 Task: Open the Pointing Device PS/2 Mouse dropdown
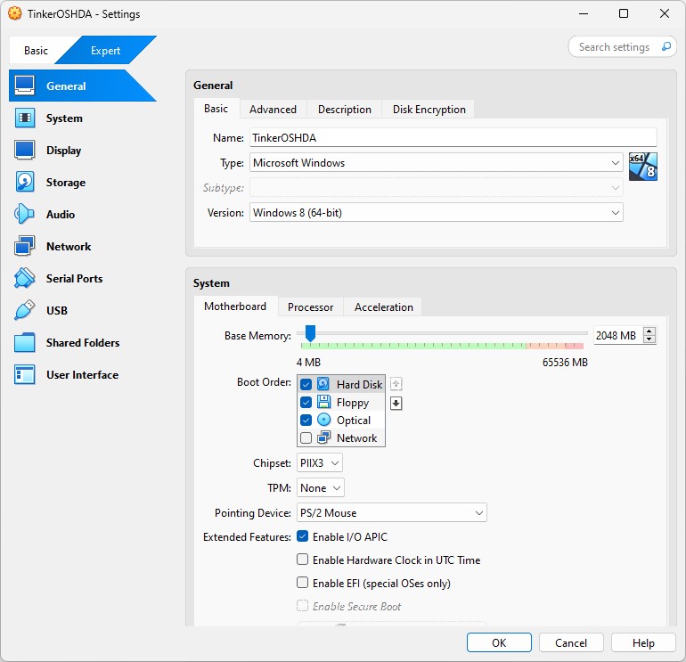392,513
